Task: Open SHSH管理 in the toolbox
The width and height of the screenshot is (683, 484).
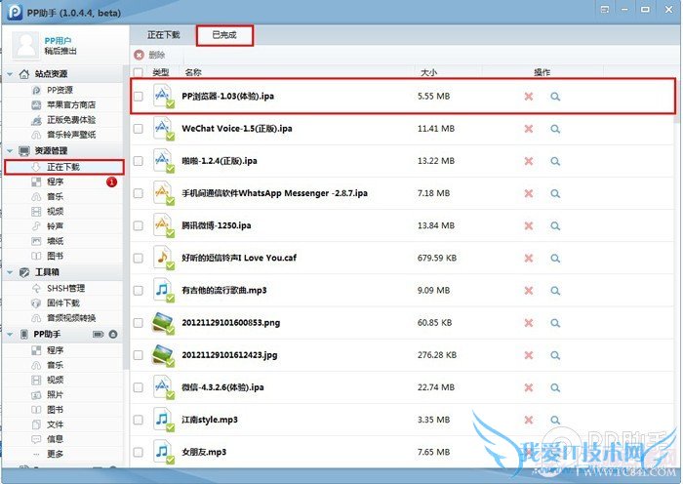Action: pos(65,289)
